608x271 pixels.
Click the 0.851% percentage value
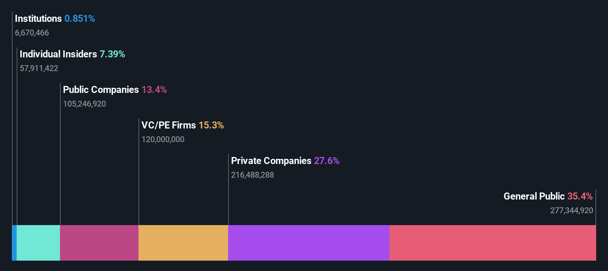[80, 19]
